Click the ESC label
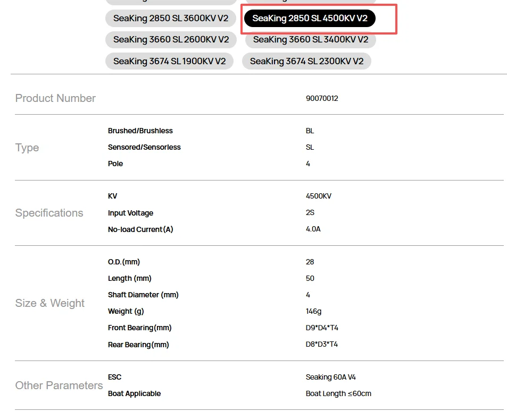 114,377
